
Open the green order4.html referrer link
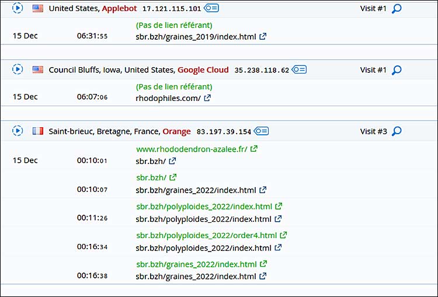click(206, 235)
